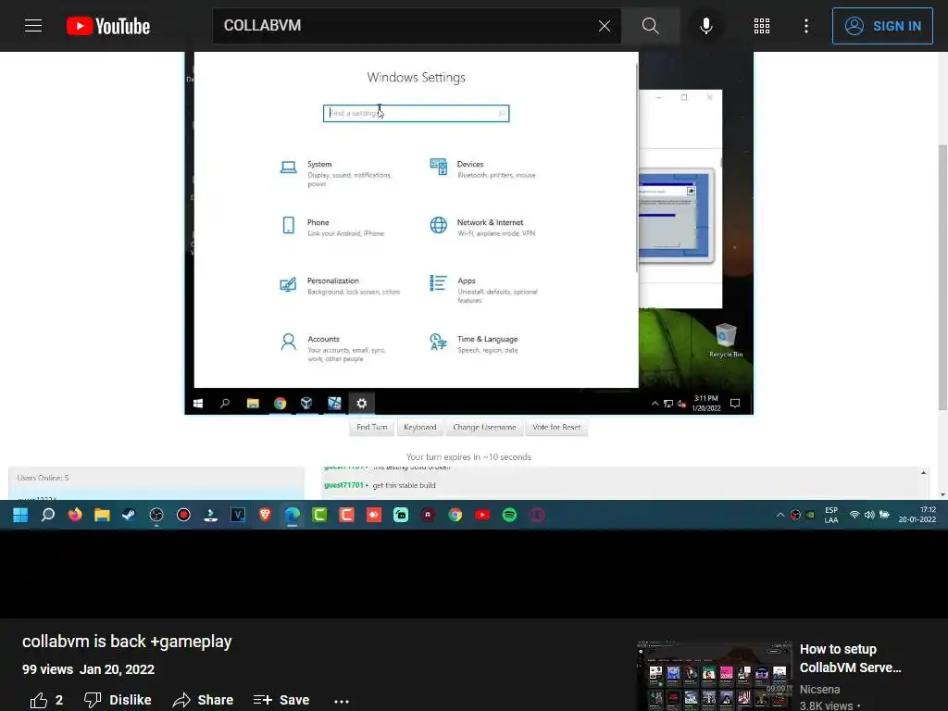Show hidden host tray icons chevron
948x711 pixels.
780,515
